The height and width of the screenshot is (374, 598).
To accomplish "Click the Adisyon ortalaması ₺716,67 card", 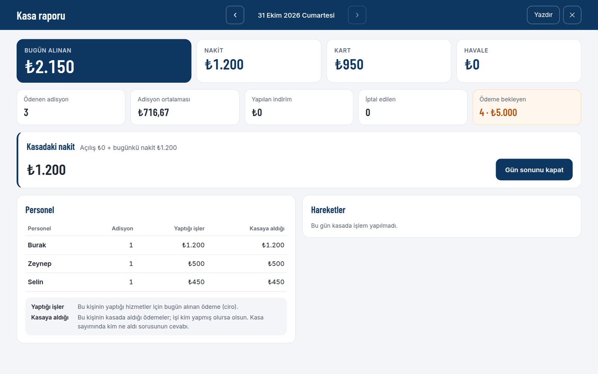I will click(185, 107).
